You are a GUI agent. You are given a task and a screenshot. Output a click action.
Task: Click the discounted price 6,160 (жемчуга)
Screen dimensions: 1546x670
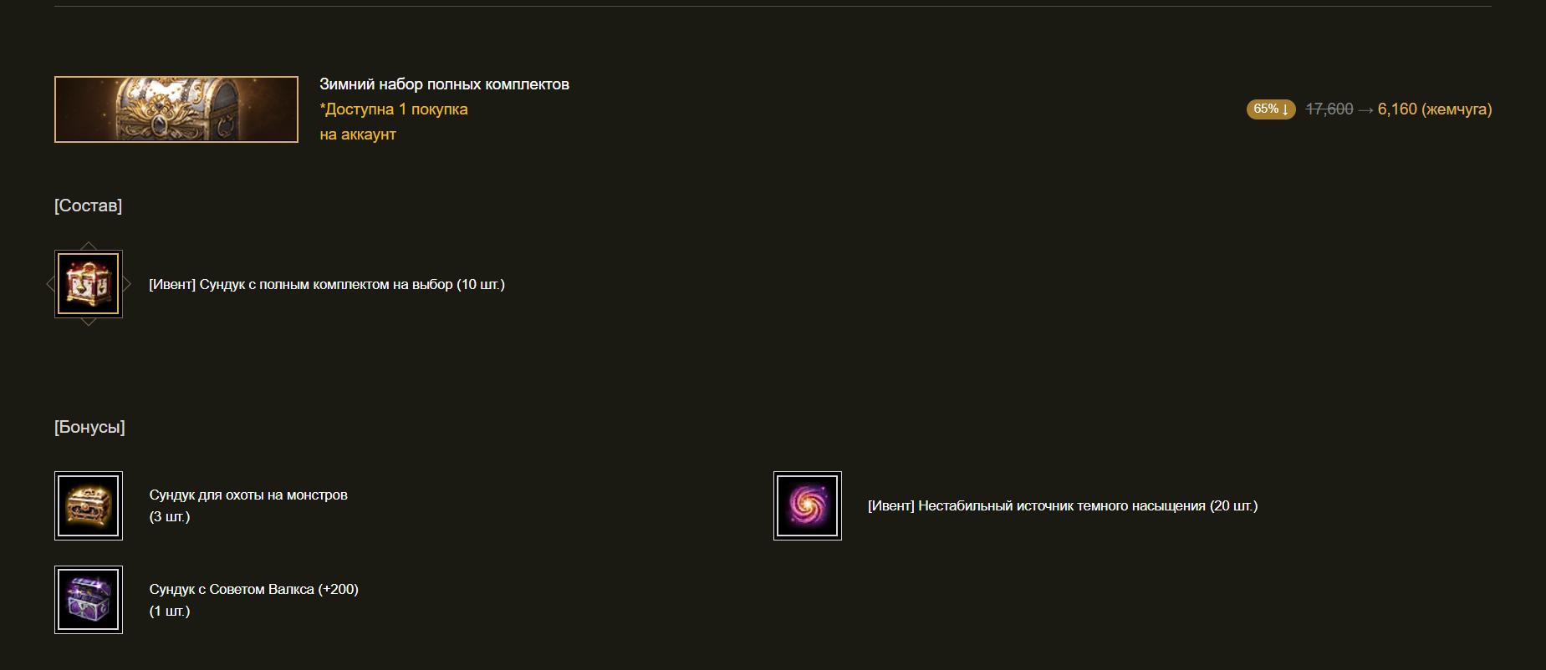[x=1435, y=109]
